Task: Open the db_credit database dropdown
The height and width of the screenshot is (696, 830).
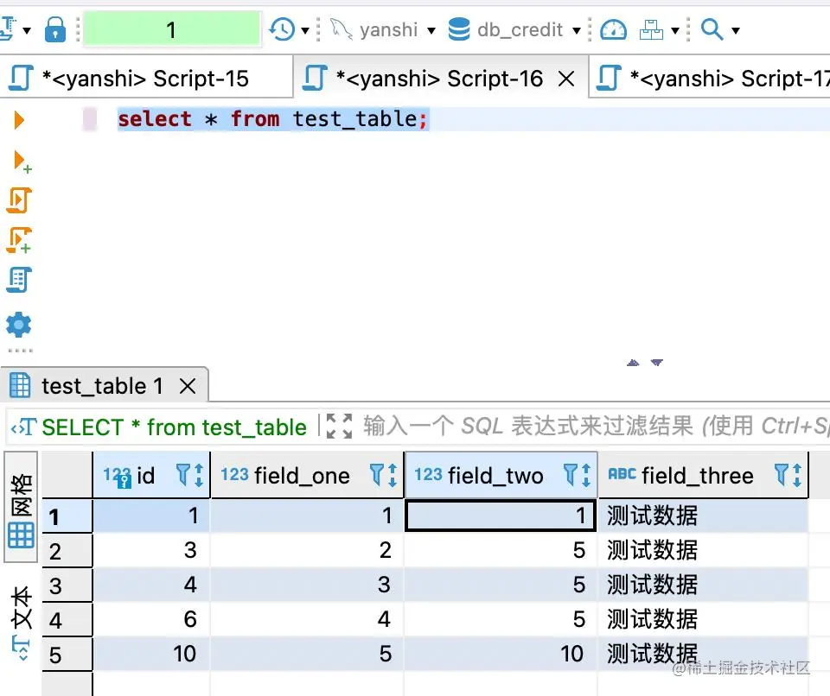Action: 576,28
